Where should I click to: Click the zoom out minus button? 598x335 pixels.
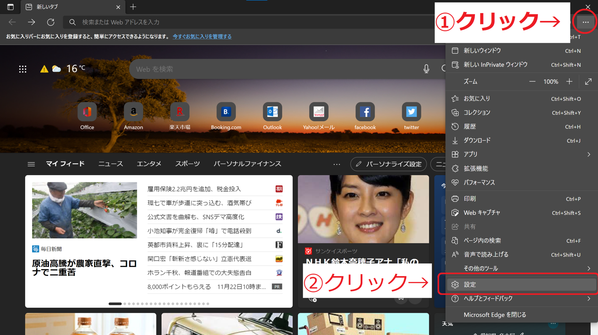click(532, 81)
